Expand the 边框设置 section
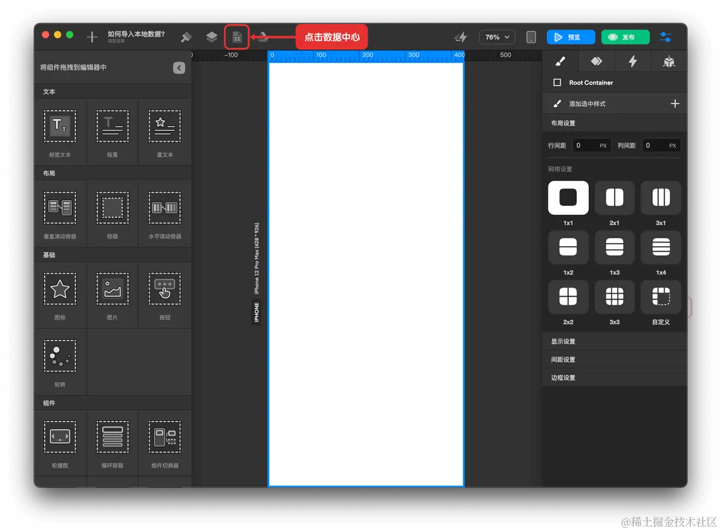 [x=615, y=378]
